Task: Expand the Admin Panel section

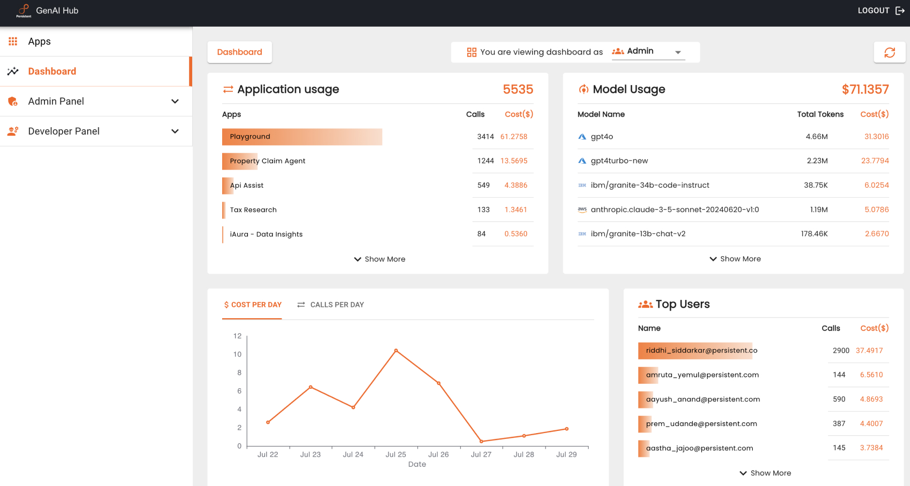Action: [175, 101]
